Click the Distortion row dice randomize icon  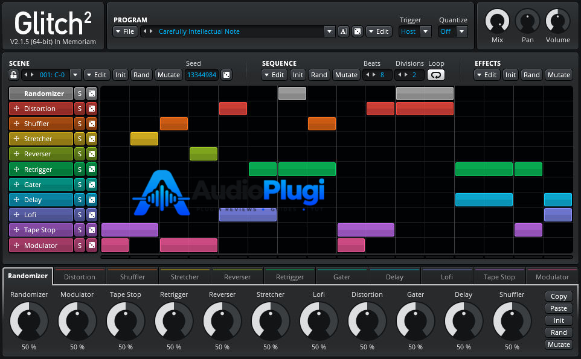92,109
